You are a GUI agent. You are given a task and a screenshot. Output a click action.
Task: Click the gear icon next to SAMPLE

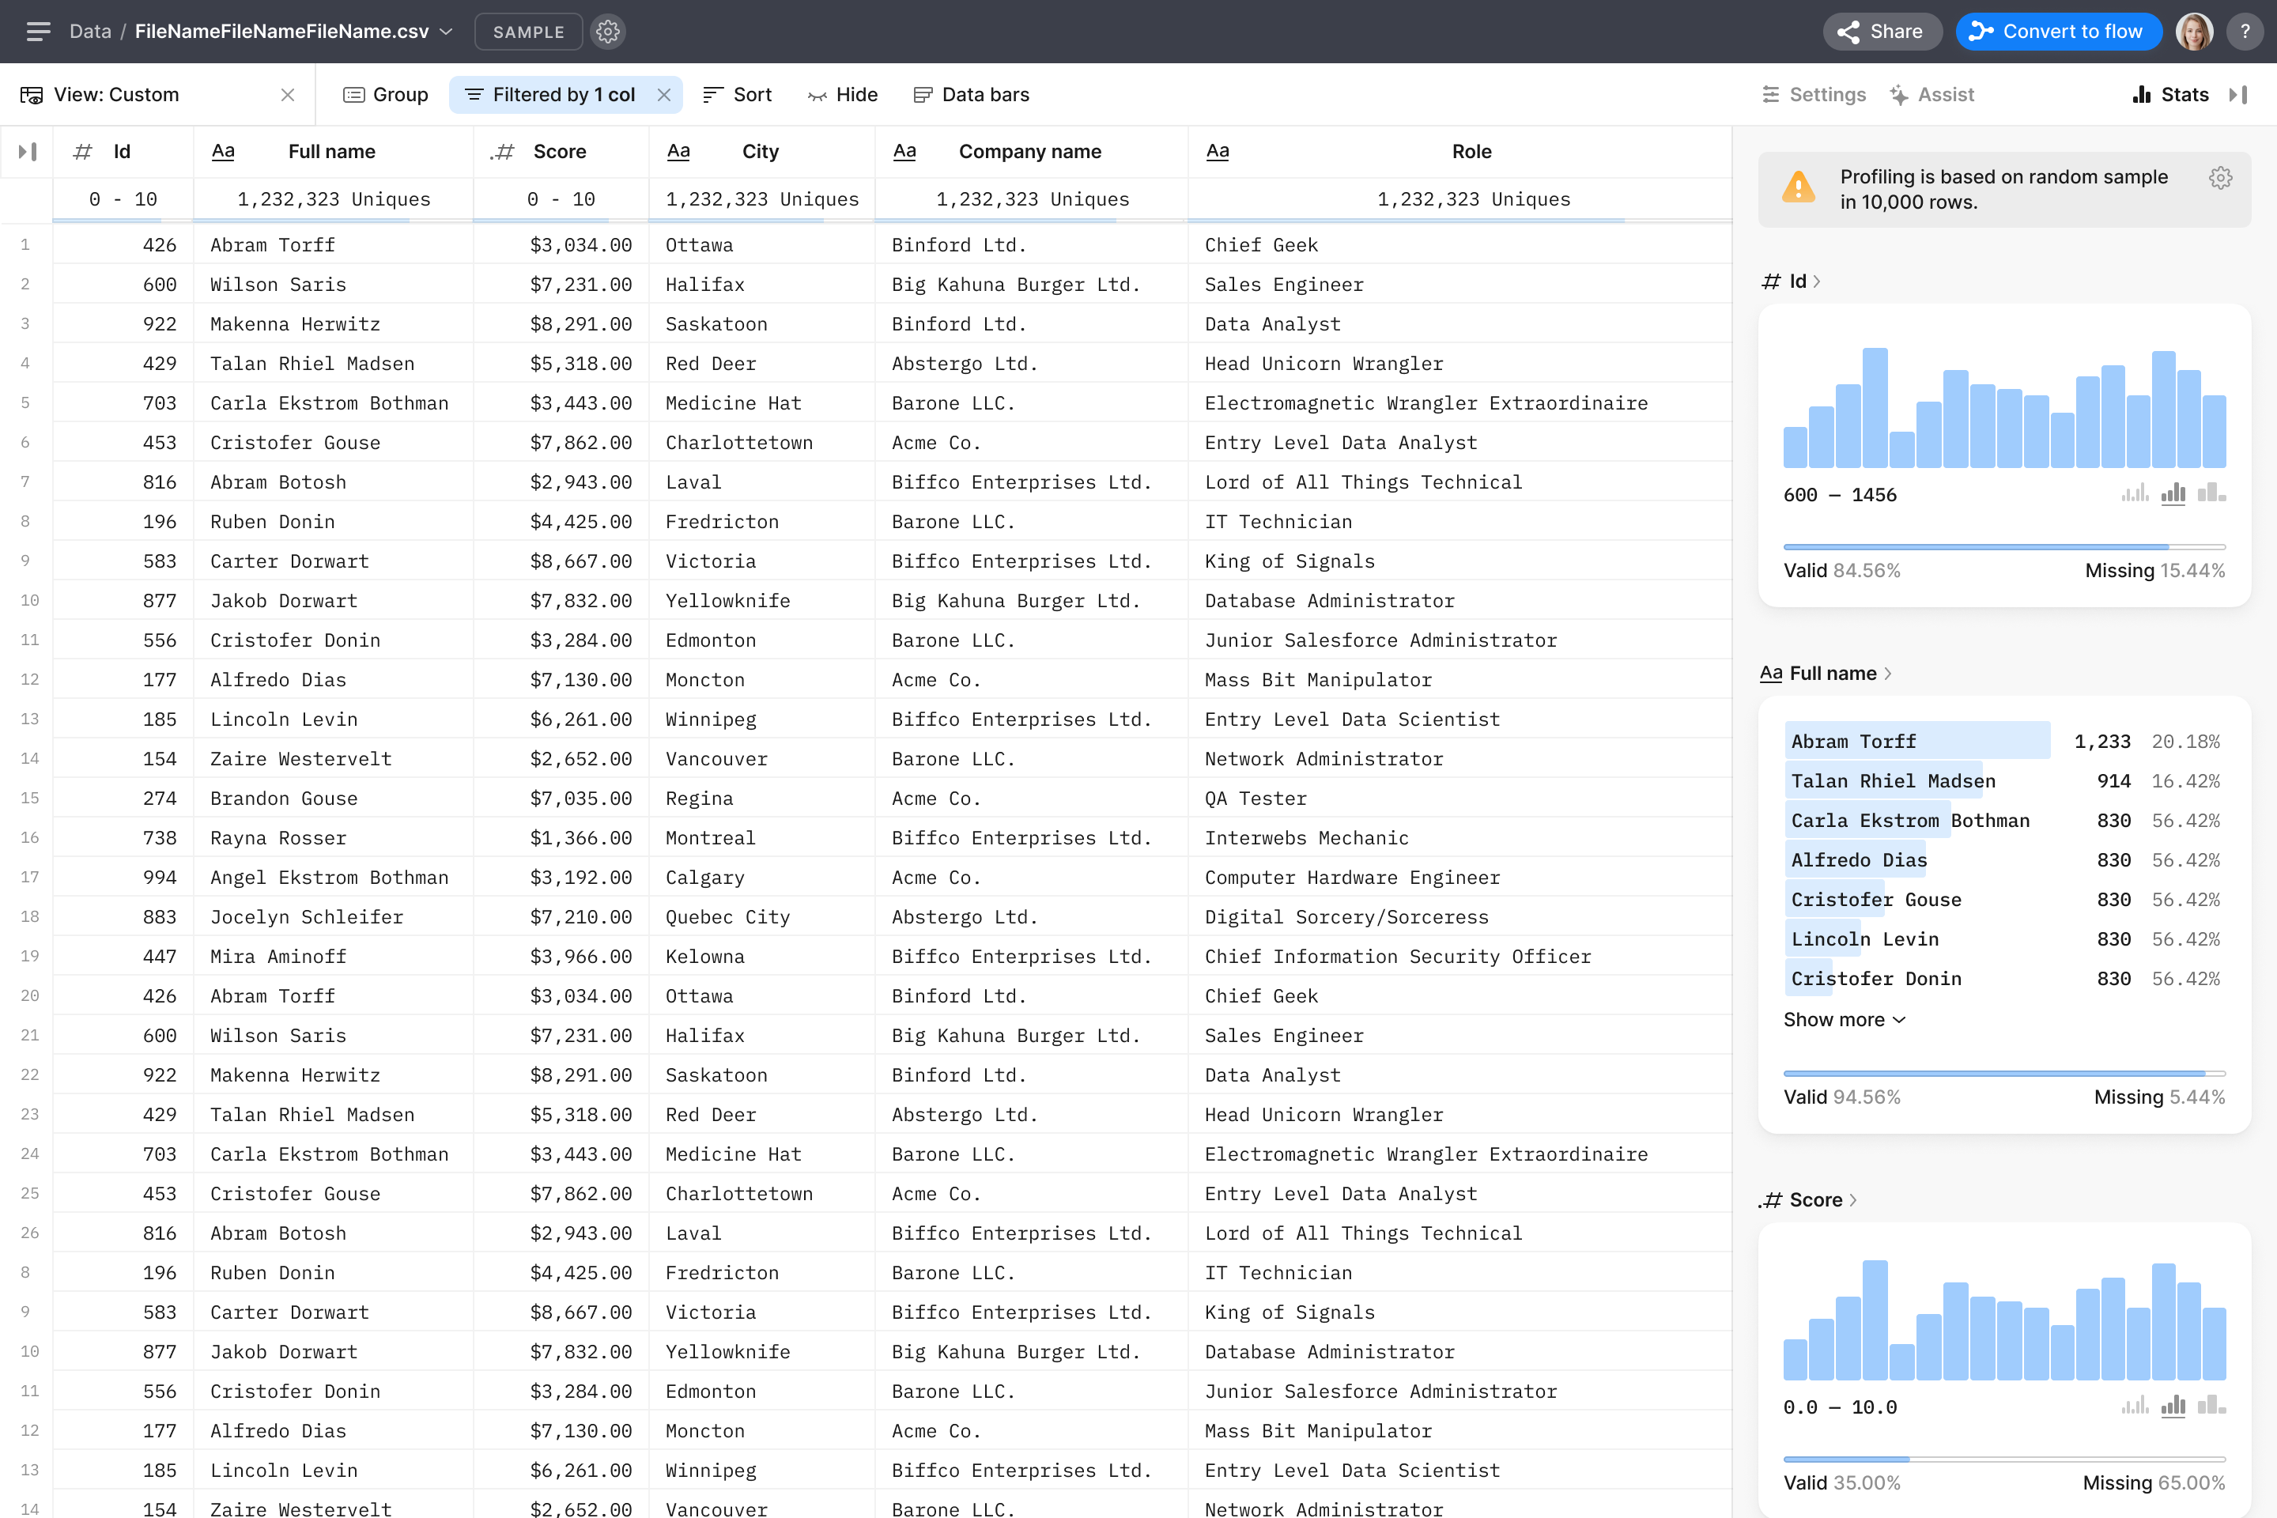pyautogui.click(x=608, y=32)
